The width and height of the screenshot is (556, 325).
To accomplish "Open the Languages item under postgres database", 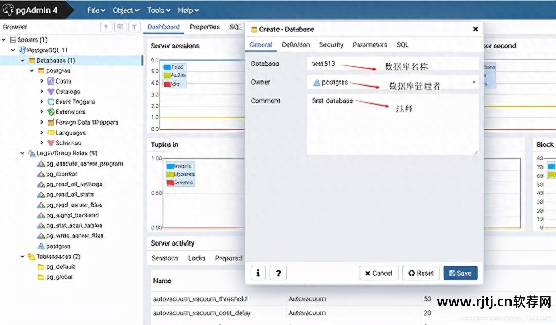I will tap(64, 132).
